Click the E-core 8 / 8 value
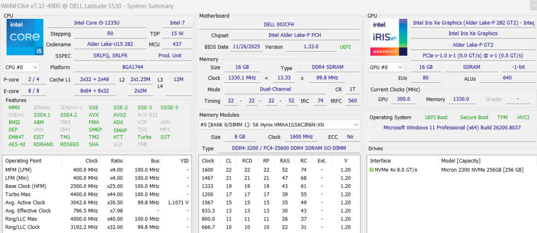The width and height of the screenshot is (537, 233). click(x=34, y=91)
